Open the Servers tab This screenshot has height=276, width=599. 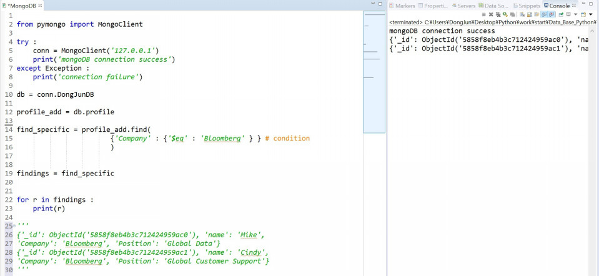463,6
